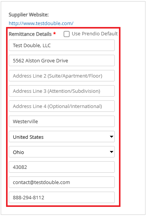Click the Supplier Website label
Screen dimensions: 147x216
click(29, 14)
